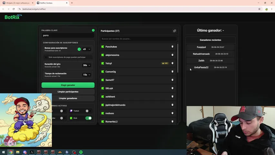Select recent winner Zeiith
This screenshot has height=155, width=275.
[201, 61]
